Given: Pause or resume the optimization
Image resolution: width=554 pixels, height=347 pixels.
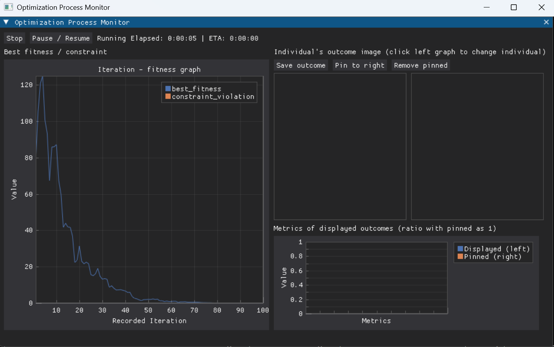Looking at the screenshot, I should (x=60, y=38).
